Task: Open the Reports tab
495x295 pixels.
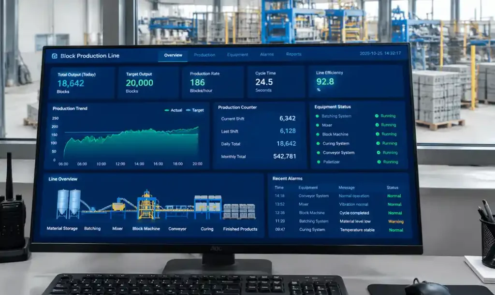Action: 293,54
